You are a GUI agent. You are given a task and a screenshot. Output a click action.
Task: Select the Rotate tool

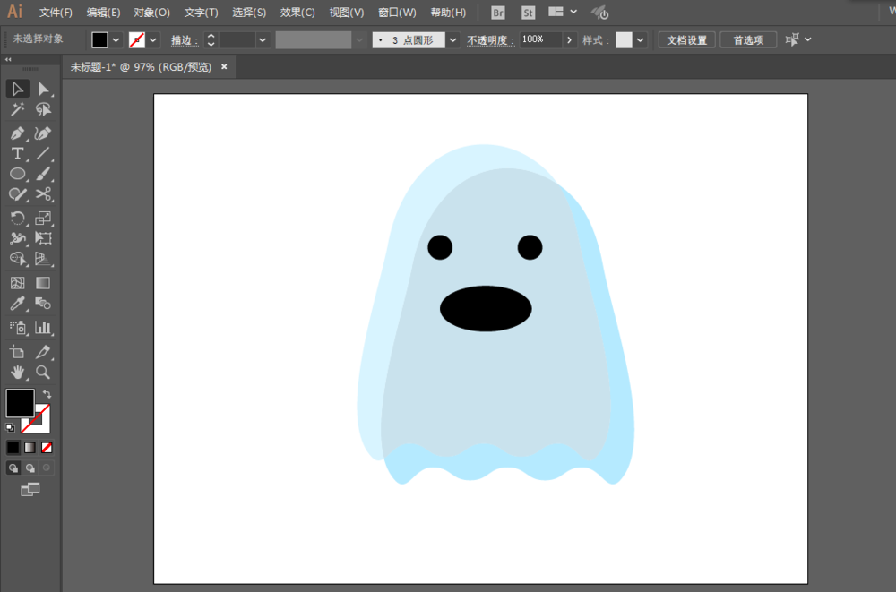click(x=18, y=218)
